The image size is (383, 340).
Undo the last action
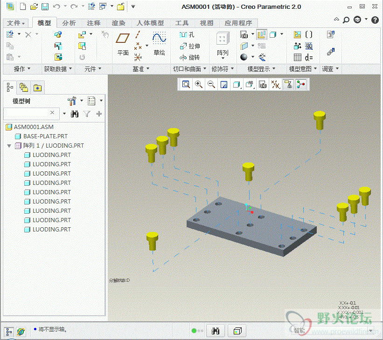pos(56,7)
